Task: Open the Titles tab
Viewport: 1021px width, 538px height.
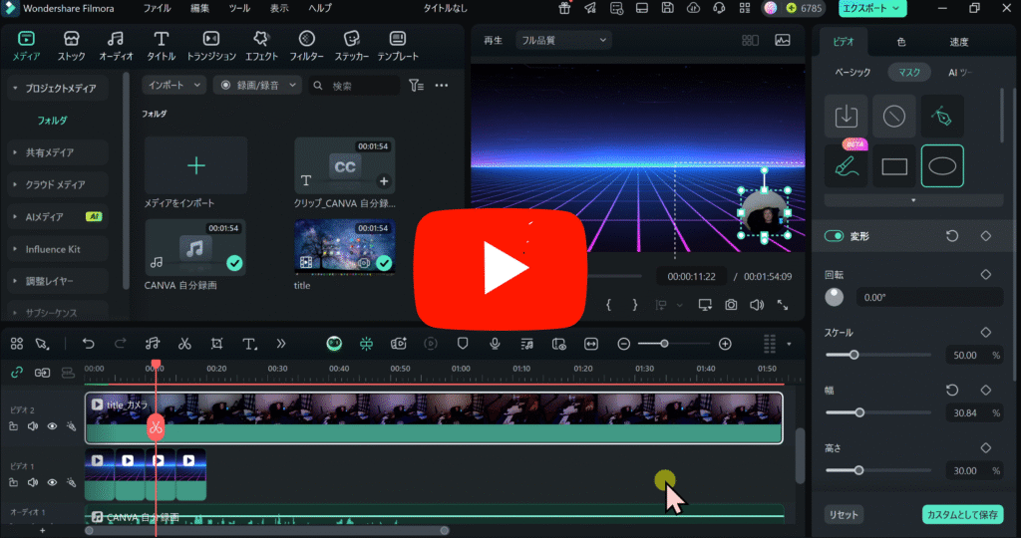Action: [x=161, y=46]
